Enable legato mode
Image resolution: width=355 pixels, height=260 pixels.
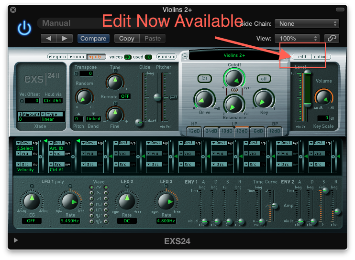pos(57,57)
